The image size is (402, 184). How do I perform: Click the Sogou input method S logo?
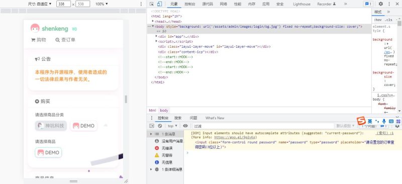[361, 121]
